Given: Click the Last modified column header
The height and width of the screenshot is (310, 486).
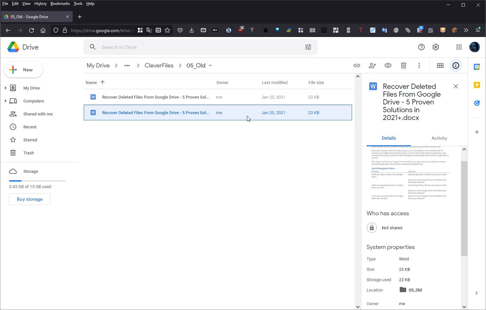Looking at the screenshot, I should (x=274, y=82).
